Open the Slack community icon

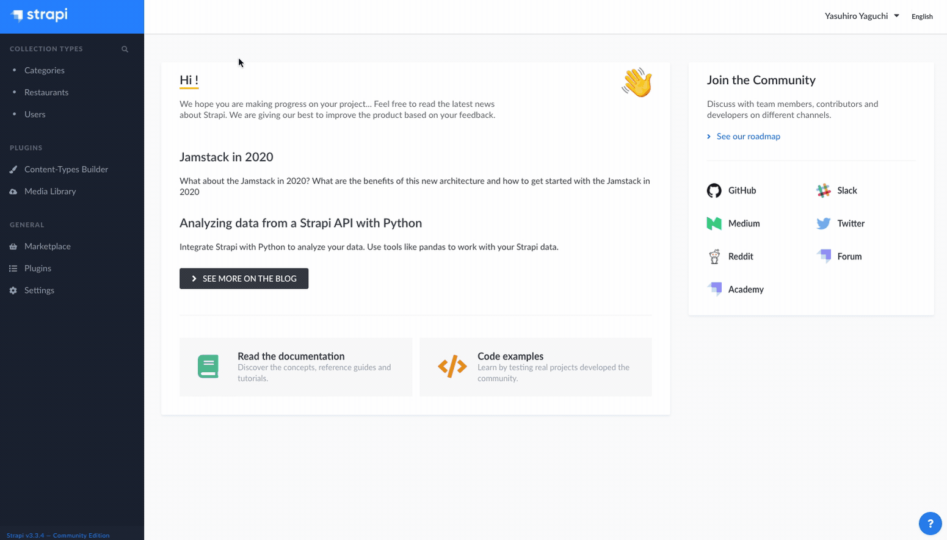coord(823,190)
